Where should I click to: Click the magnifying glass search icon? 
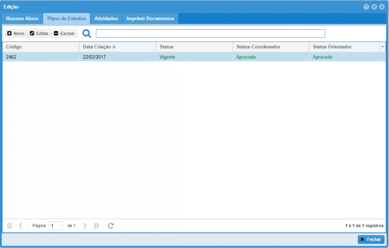[87, 34]
